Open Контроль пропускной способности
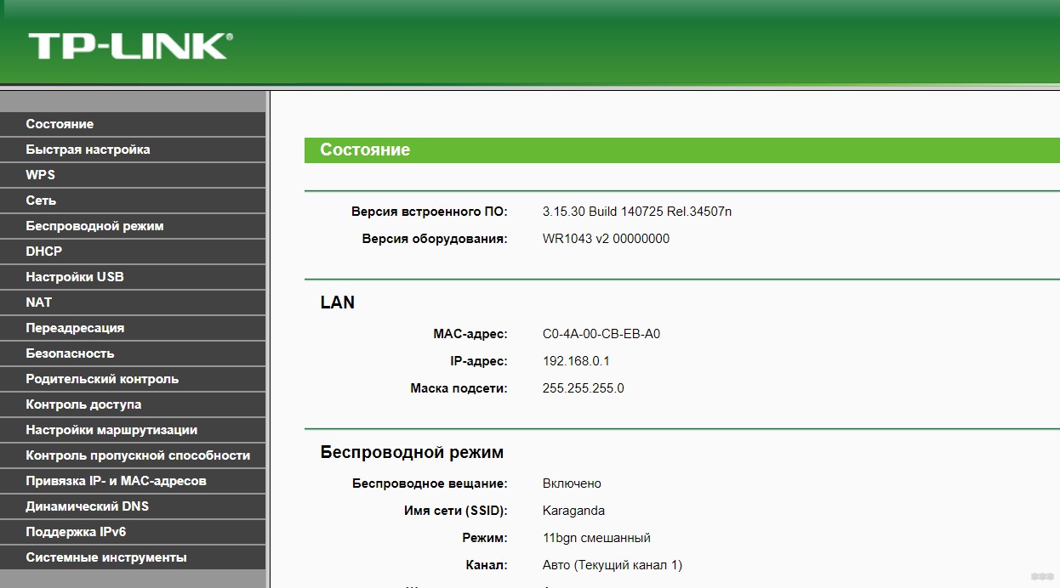 click(133, 455)
